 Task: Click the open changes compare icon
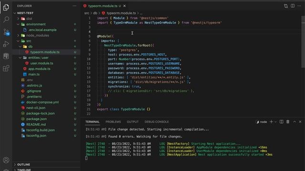286,6
